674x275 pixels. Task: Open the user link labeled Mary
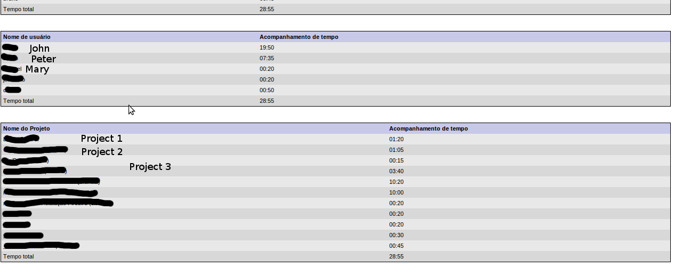pos(12,69)
